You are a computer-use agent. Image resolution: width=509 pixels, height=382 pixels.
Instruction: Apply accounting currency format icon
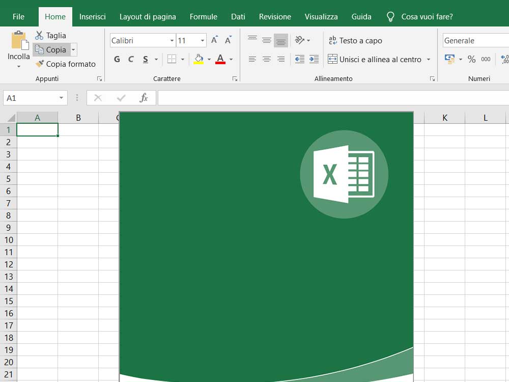click(x=449, y=59)
